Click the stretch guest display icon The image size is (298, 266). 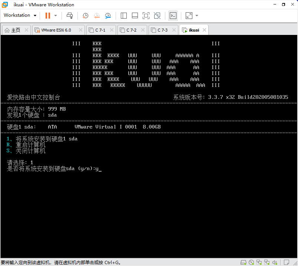coord(189,15)
